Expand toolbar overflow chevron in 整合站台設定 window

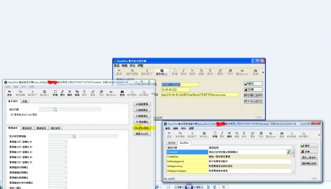coord(263,72)
